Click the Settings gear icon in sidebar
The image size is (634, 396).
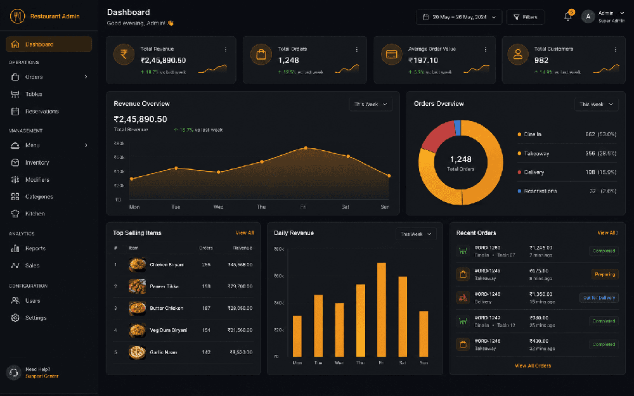(x=15, y=317)
